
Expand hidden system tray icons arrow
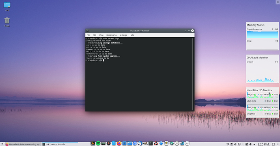tap(254, 144)
